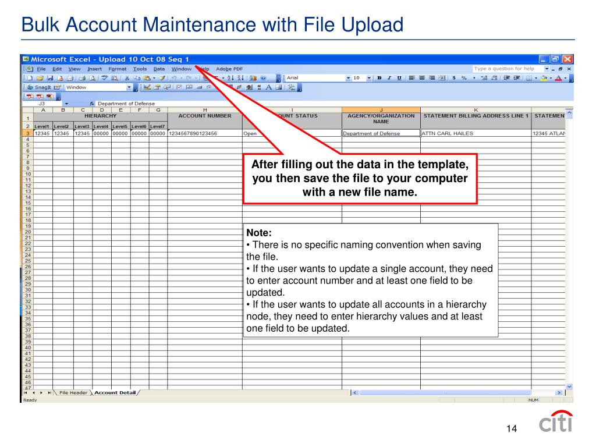
Task: Open the SnagIt Window profile dropdown
Action: point(129,87)
